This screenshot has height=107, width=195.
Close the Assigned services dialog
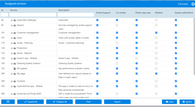pyautogui.click(x=193, y=4)
